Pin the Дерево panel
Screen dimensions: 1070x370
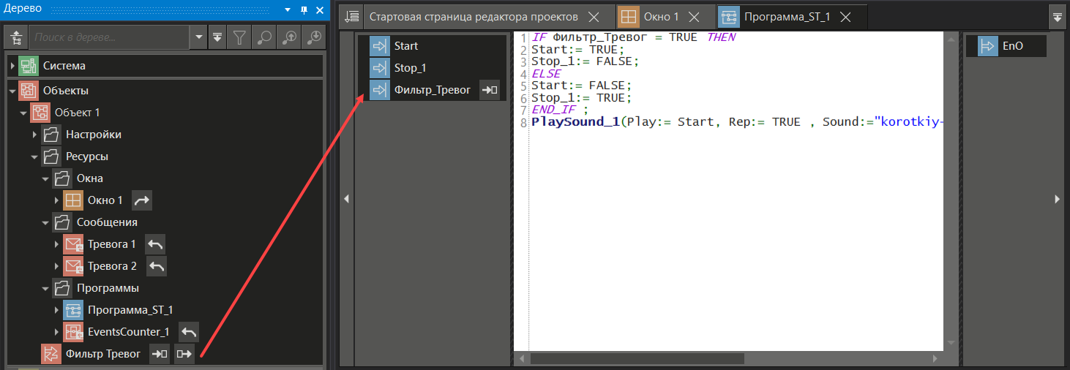point(304,10)
